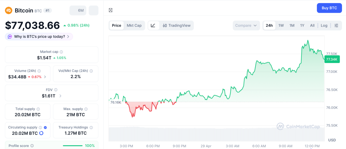
Task: Click the FDV info icon
Action: pyautogui.click(x=56, y=90)
